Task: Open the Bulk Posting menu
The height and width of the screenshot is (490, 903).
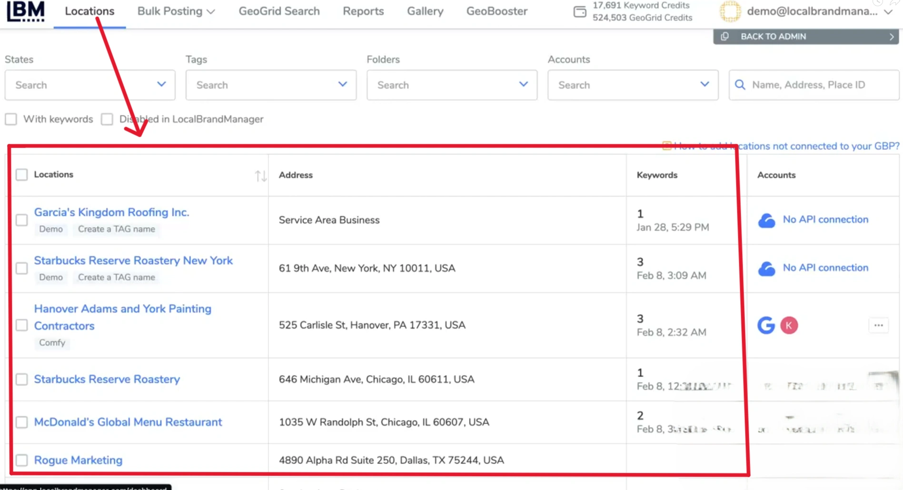Action: click(x=175, y=11)
